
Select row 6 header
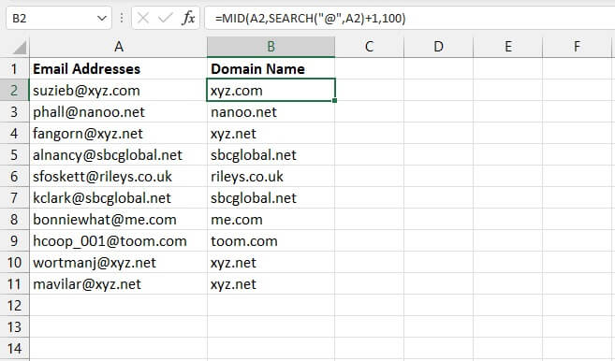15,177
